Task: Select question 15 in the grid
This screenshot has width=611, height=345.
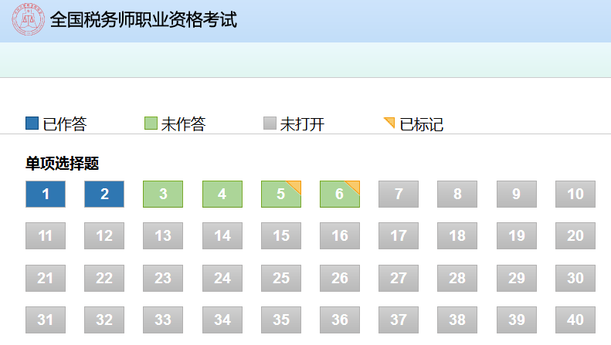Action: [x=281, y=236]
